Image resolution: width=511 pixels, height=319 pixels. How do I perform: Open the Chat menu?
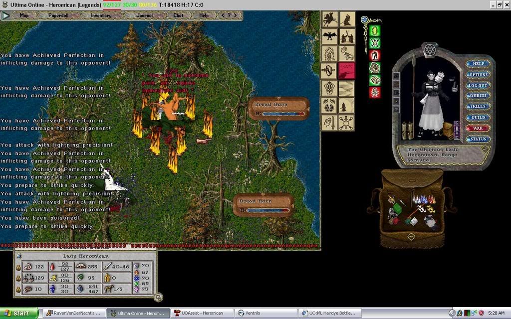click(178, 15)
